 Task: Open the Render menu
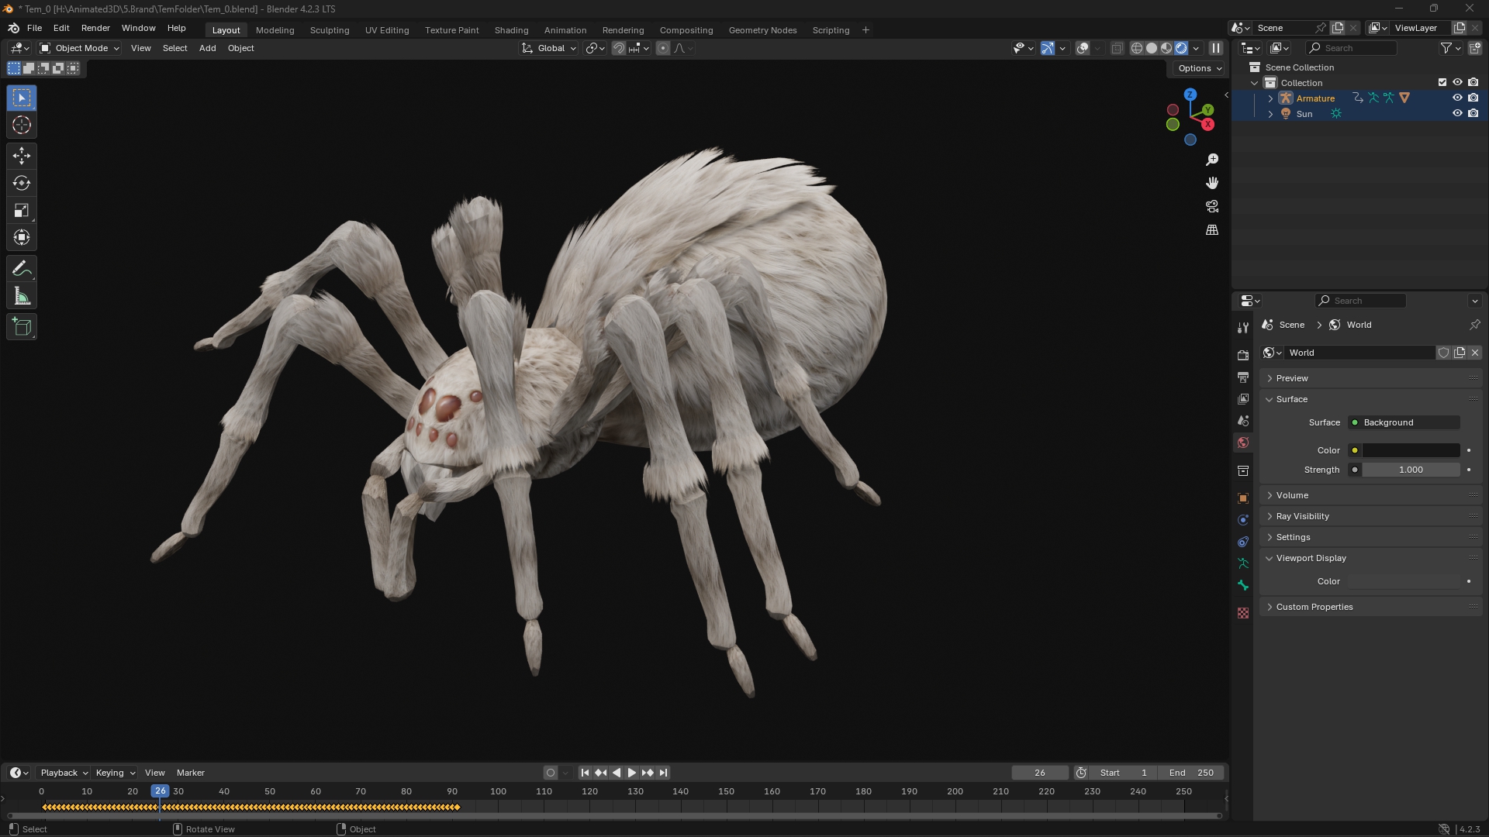pos(95,28)
